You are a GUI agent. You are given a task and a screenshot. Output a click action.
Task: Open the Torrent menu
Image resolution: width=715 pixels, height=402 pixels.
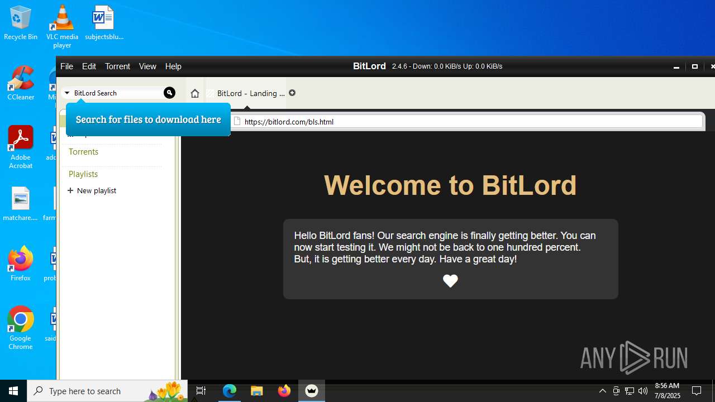tap(117, 66)
